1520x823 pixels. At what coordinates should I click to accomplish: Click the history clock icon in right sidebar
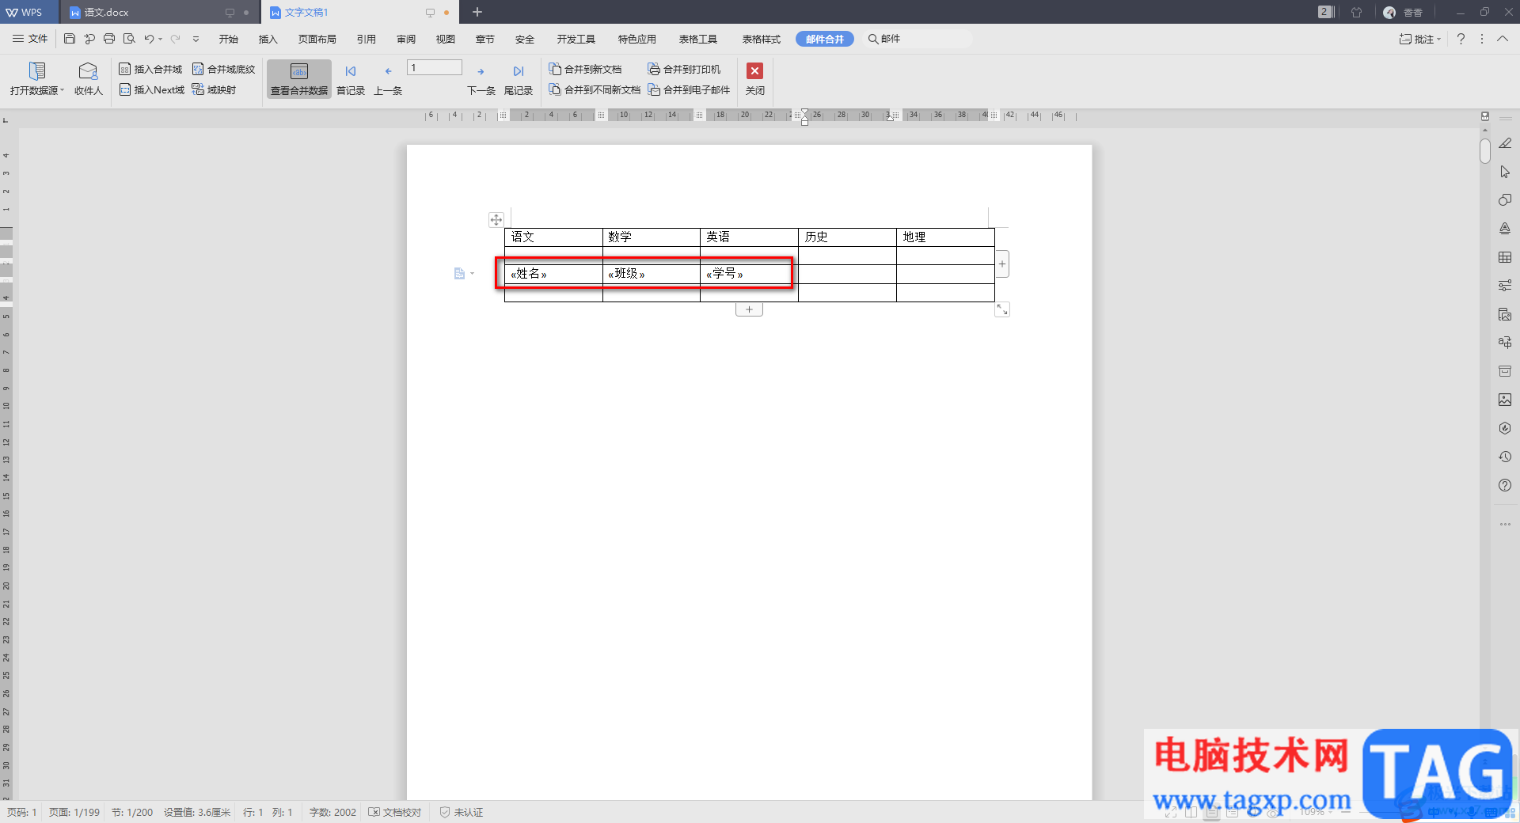[x=1505, y=457]
